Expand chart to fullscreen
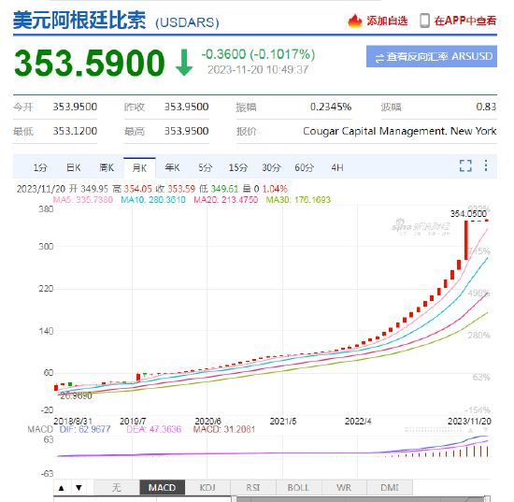Screen dimensions: 514x502 pos(465,165)
